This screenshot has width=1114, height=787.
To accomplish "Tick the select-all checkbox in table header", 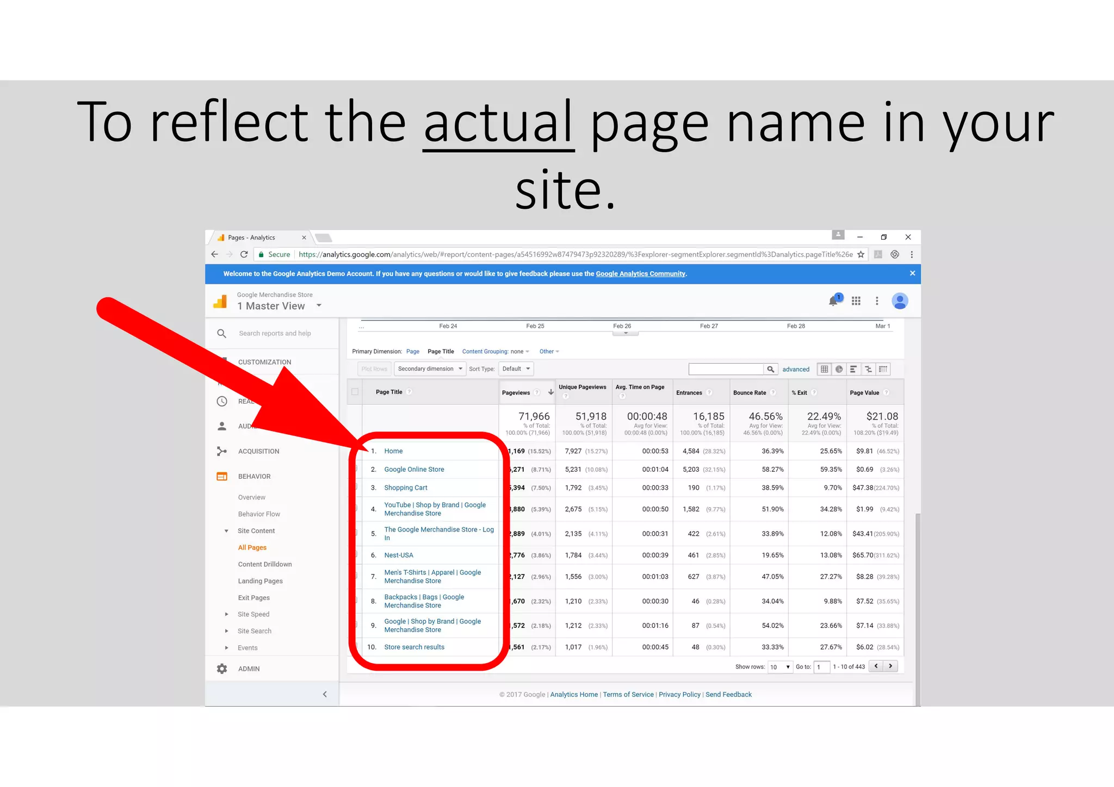I will click(355, 392).
